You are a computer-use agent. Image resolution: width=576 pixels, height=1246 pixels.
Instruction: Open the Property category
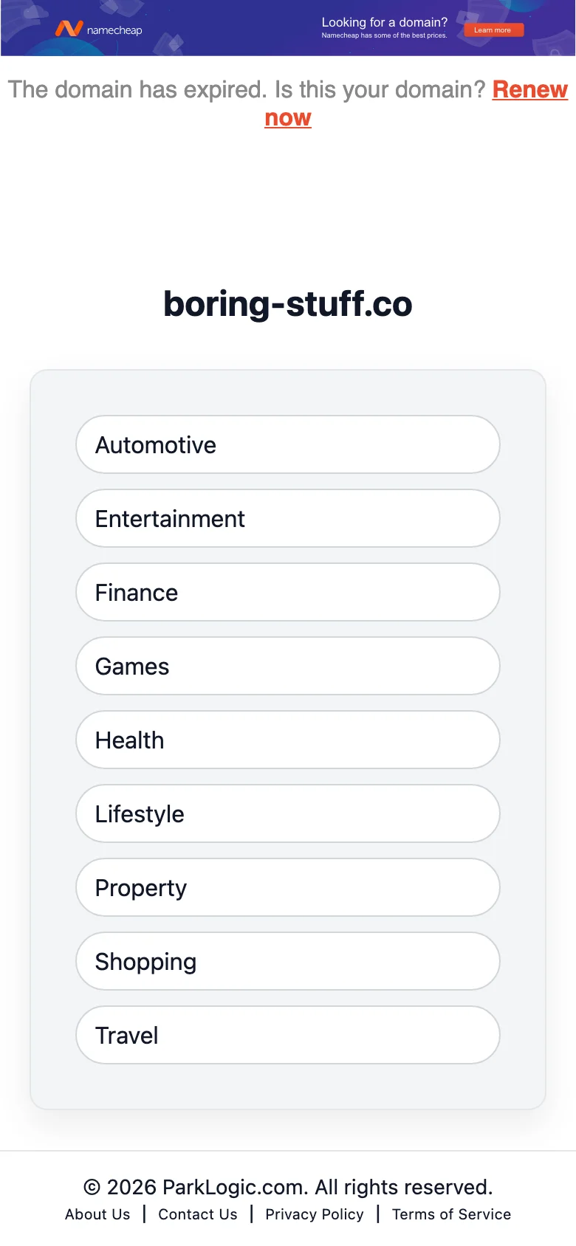click(x=288, y=887)
